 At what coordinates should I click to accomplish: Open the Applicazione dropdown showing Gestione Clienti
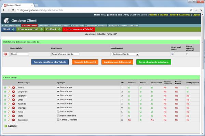125,54
